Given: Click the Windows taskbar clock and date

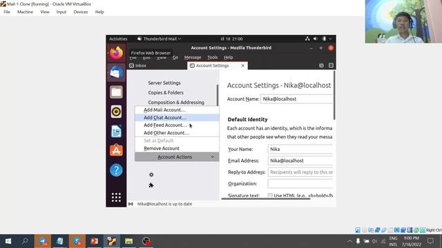Looking at the screenshot, I should (412, 241).
